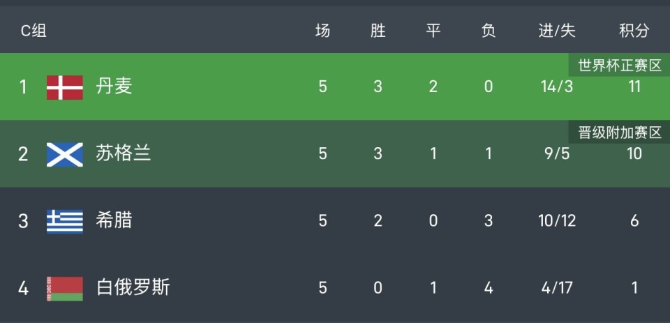Select team name 白俄罗斯

[x=133, y=287]
